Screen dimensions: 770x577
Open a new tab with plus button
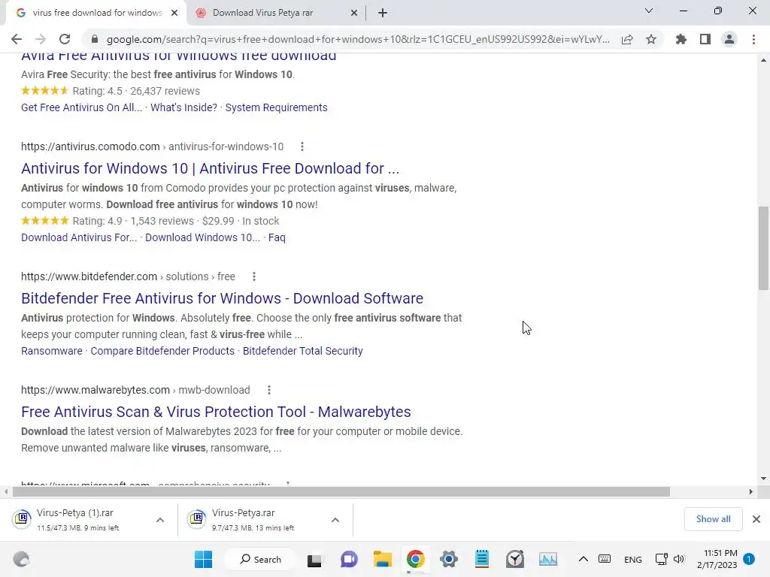(x=383, y=13)
